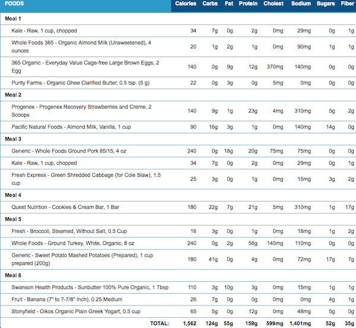Click the TOTAL label
Screen dimensions: 356x328
pyautogui.click(x=160, y=323)
